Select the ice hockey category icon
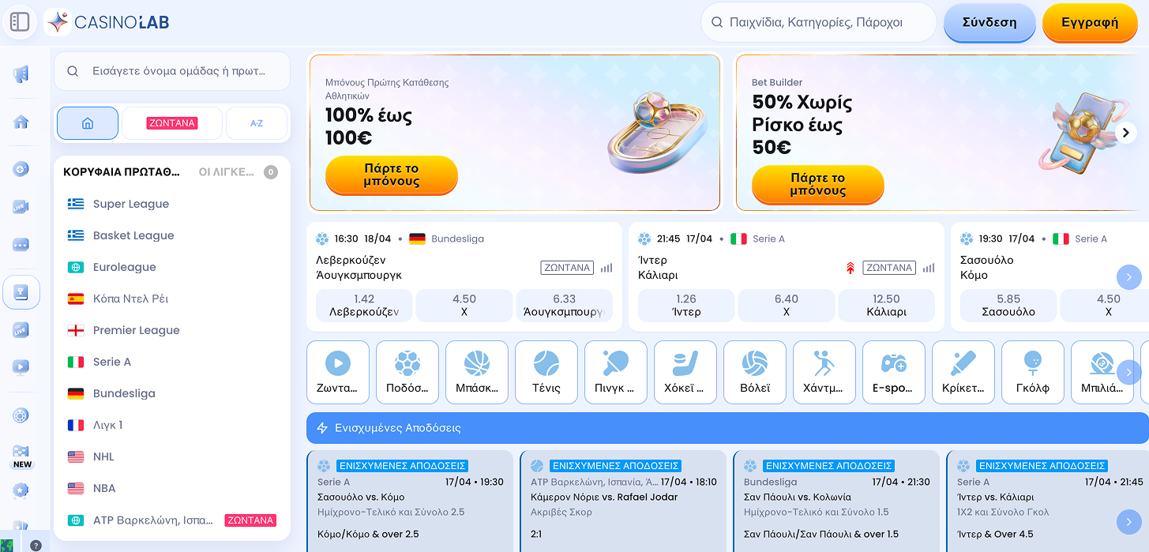This screenshot has height=552, width=1149. coord(685,372)
